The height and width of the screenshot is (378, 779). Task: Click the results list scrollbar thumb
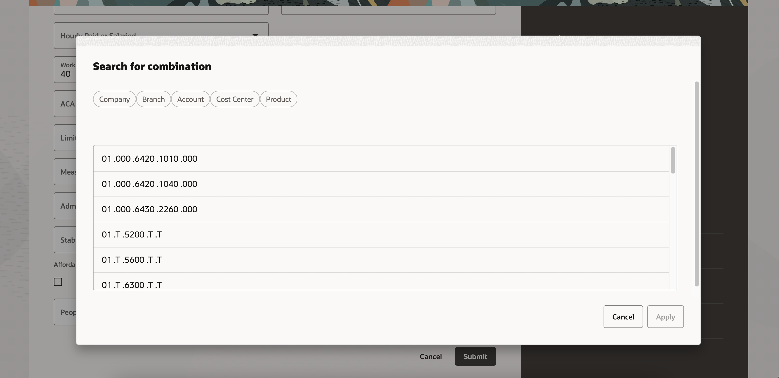(673, 160)
